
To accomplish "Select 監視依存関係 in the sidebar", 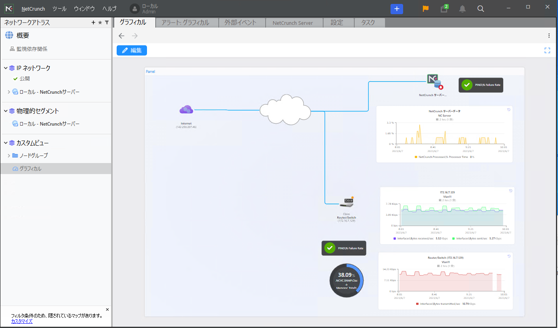I will (32, 49).
